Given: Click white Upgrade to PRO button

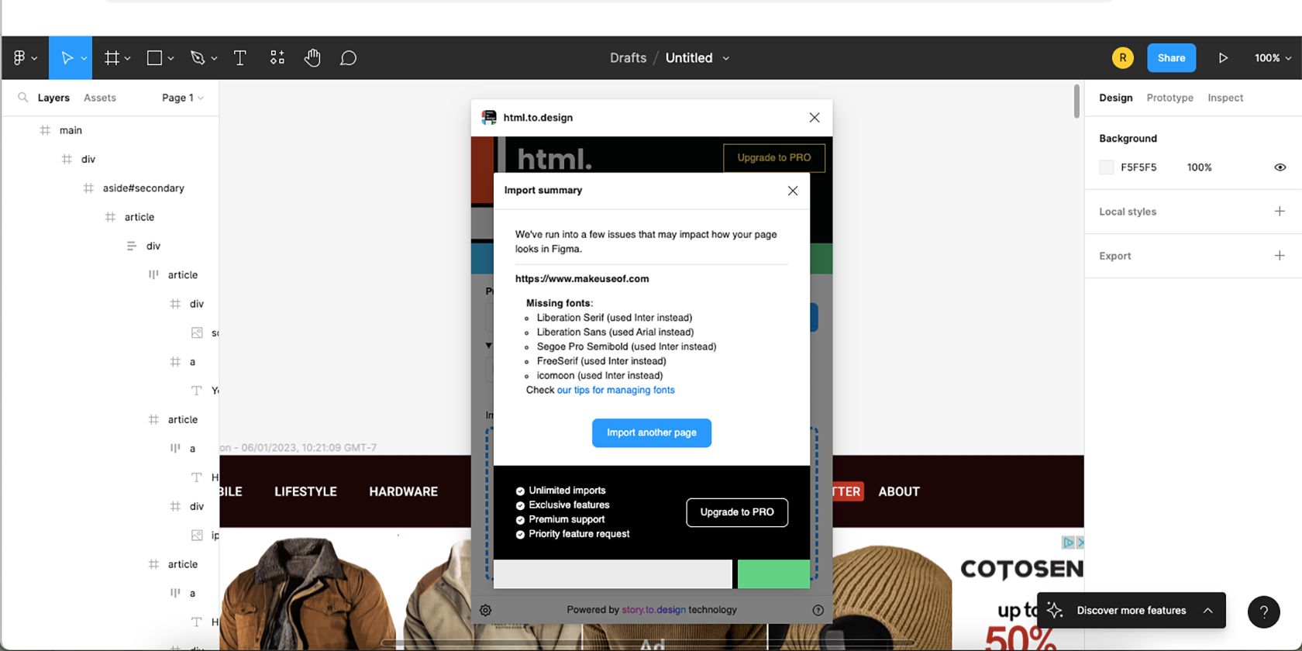Looking at the screenshot, I should (x=737, y=512).
